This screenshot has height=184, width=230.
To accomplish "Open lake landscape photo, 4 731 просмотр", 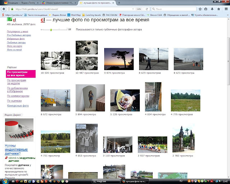I will pos(55,142).
